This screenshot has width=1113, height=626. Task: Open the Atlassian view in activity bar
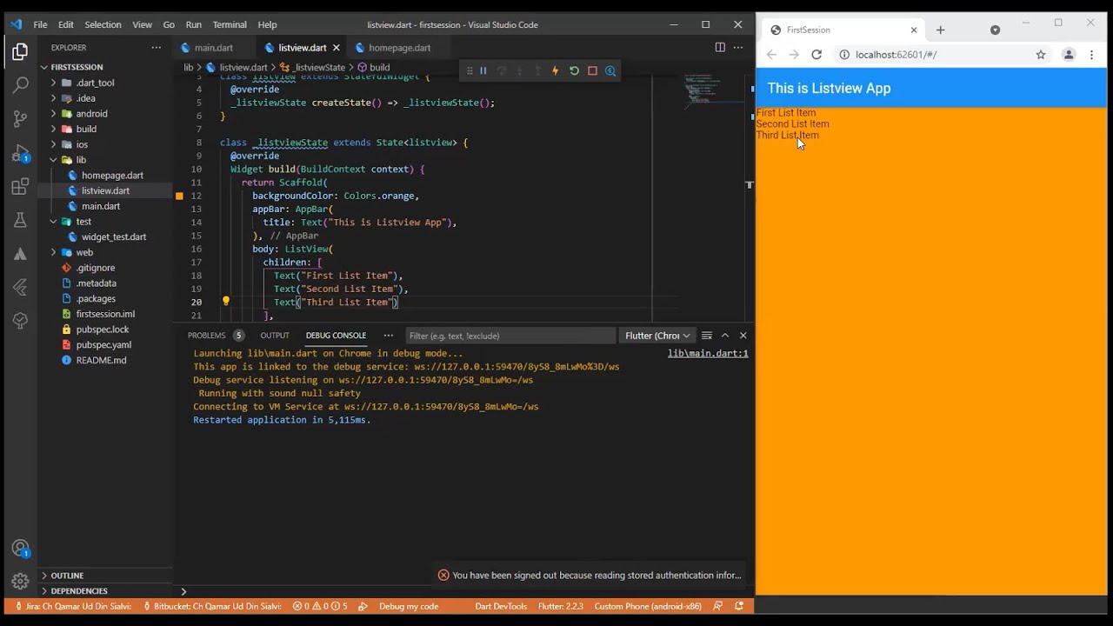click(20, 254)
